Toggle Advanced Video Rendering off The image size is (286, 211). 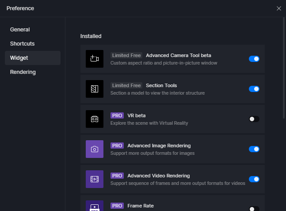tap(254, 179)
